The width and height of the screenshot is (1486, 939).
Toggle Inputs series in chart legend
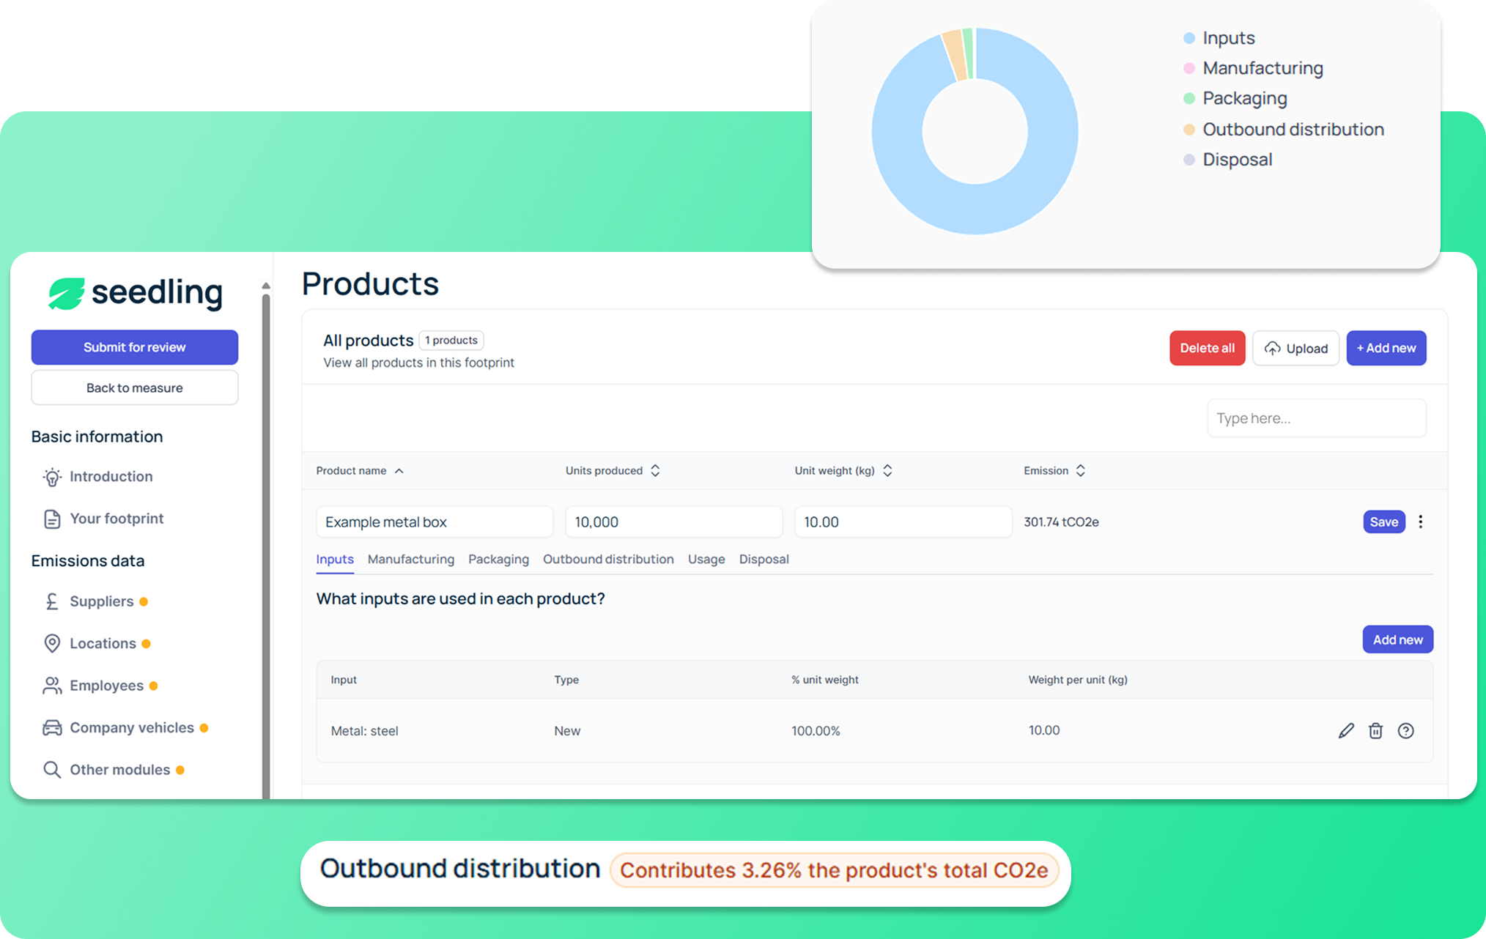[x=1227, y=38]
